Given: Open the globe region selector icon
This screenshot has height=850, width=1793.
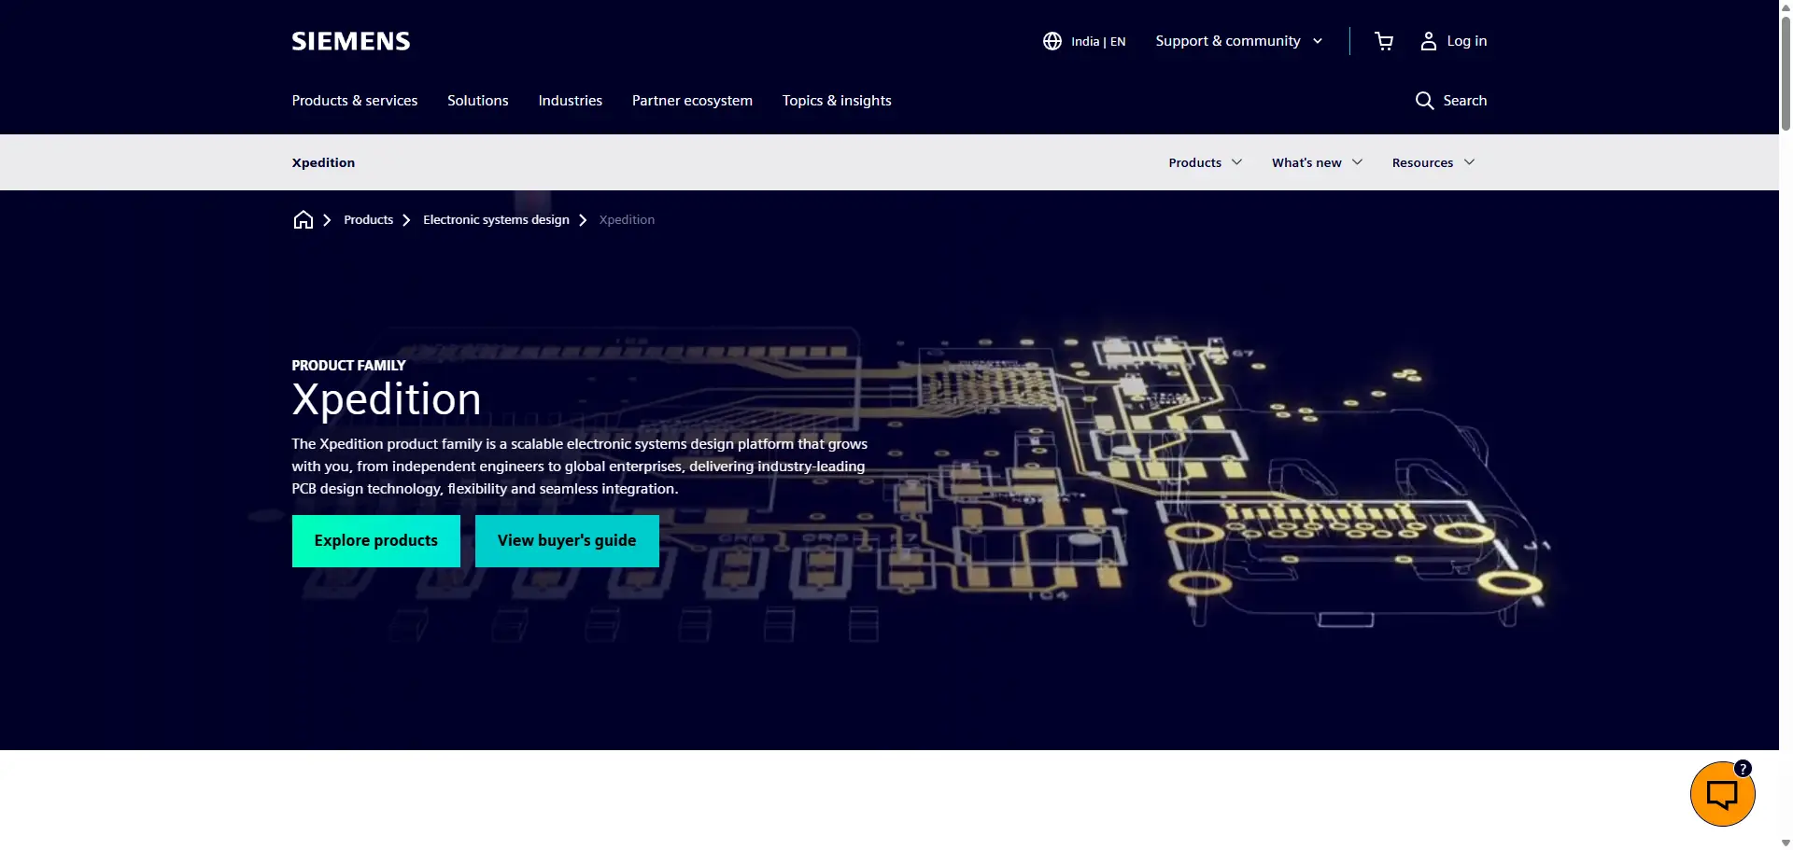Looking at the screenshot, I should pyautogui.click(x=1052, y=41).
